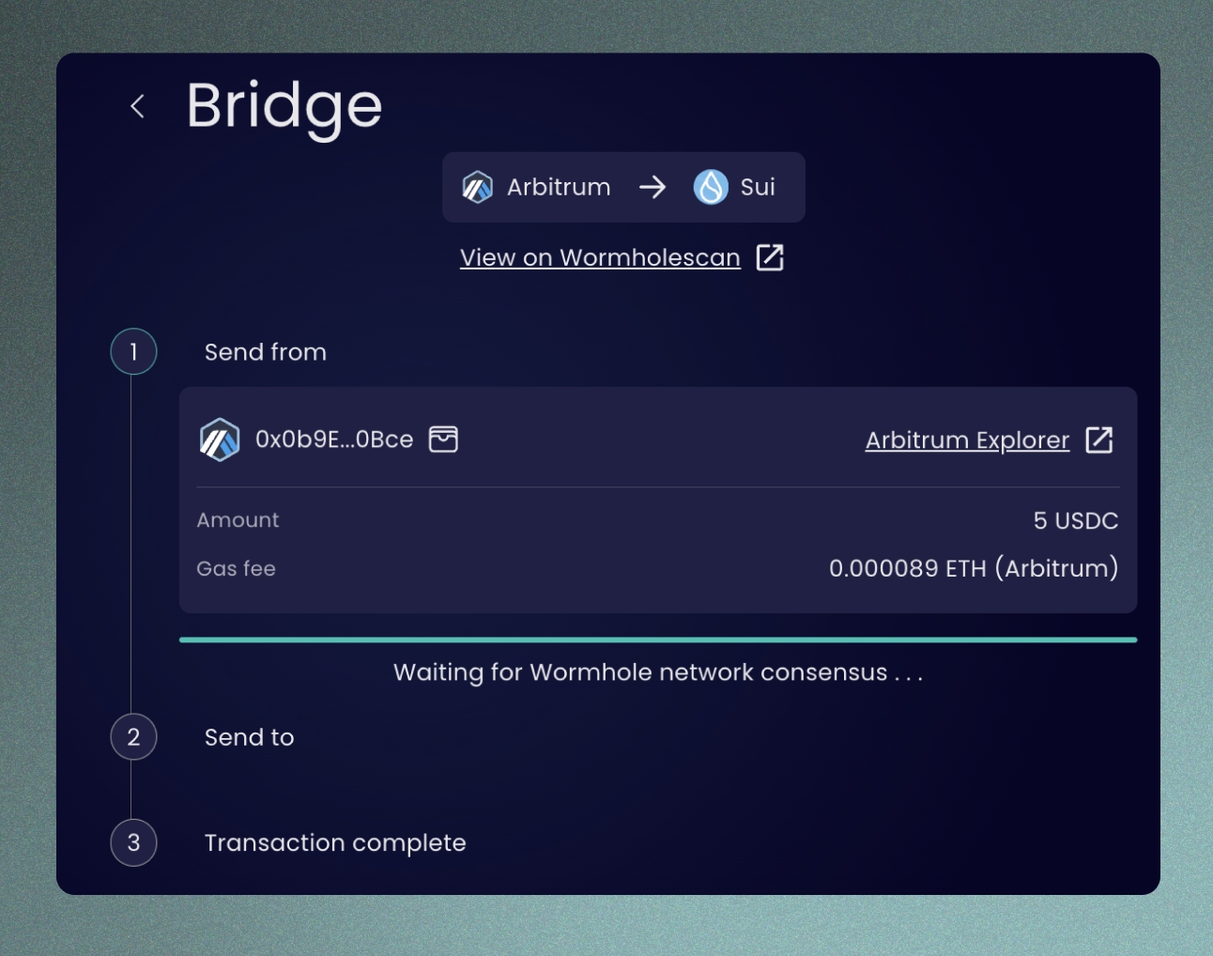
Task: Select the step 3 circle marker
Action: point(133,842)
